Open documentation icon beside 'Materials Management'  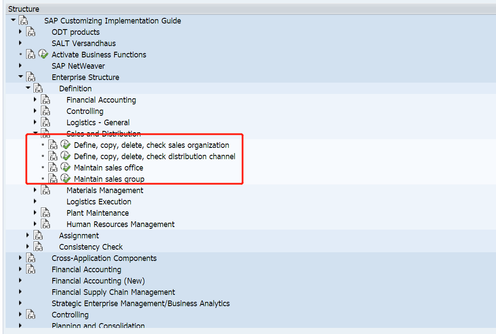(46, 190)
